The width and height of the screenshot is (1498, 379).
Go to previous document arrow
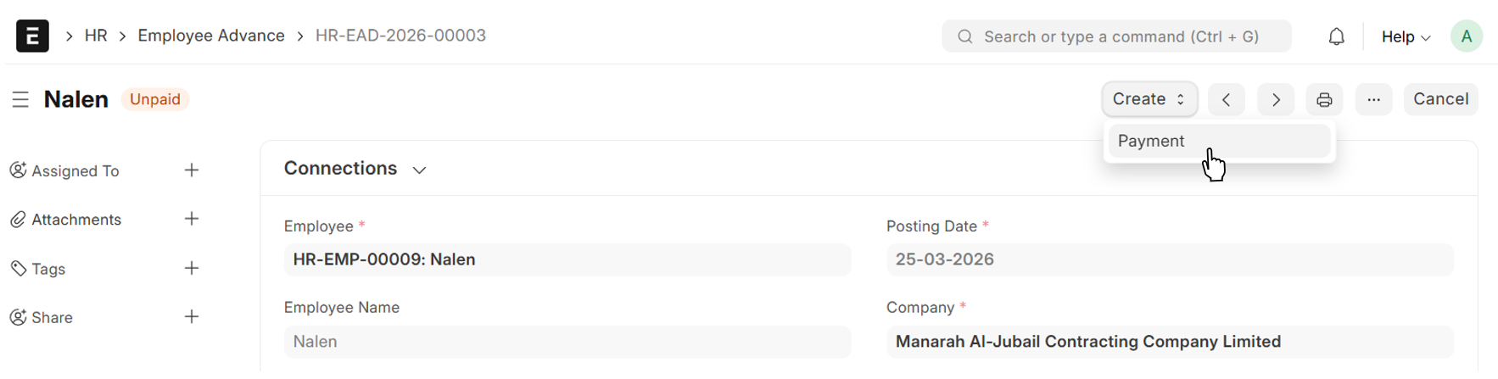click(x=1227, y=100)
